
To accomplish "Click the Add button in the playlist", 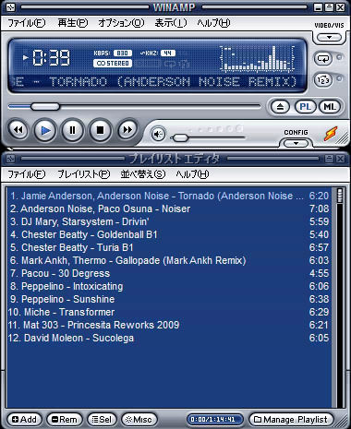I will coord(24,420).
